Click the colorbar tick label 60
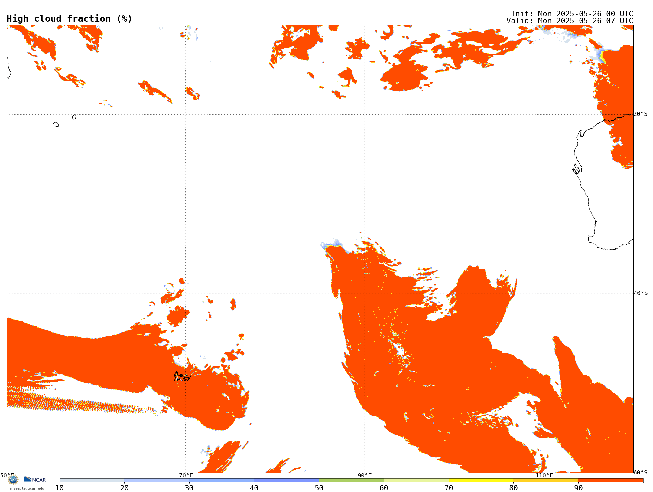Screen dimensions: 653x492 [x=384, y=488]
